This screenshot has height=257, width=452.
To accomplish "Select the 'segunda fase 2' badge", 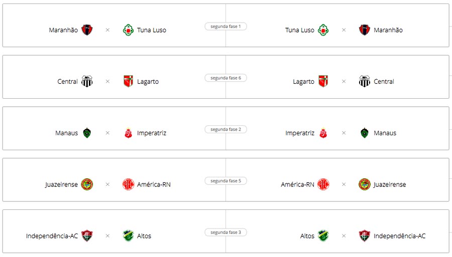I will click(225, 129).
